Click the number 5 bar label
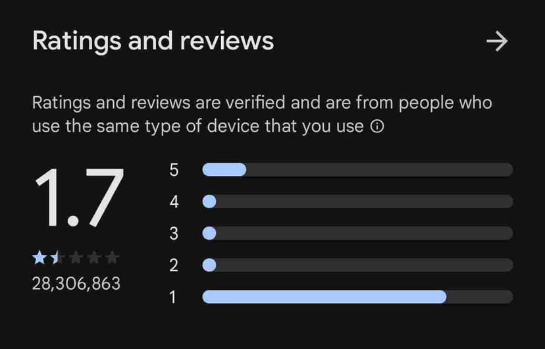Screen dimensions: 545x349 174,170
